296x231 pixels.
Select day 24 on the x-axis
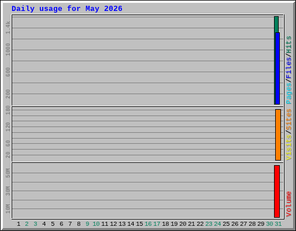(x=217, y=224)
